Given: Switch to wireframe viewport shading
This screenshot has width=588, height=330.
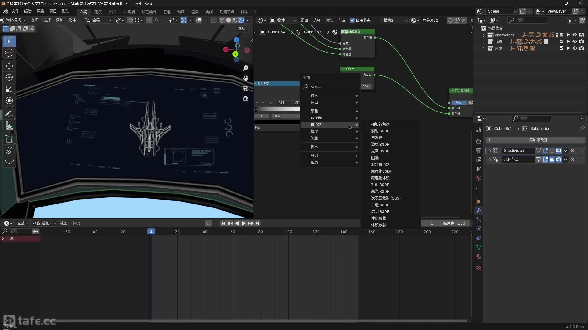Looking at the screenshot, I should pos(222,20).
